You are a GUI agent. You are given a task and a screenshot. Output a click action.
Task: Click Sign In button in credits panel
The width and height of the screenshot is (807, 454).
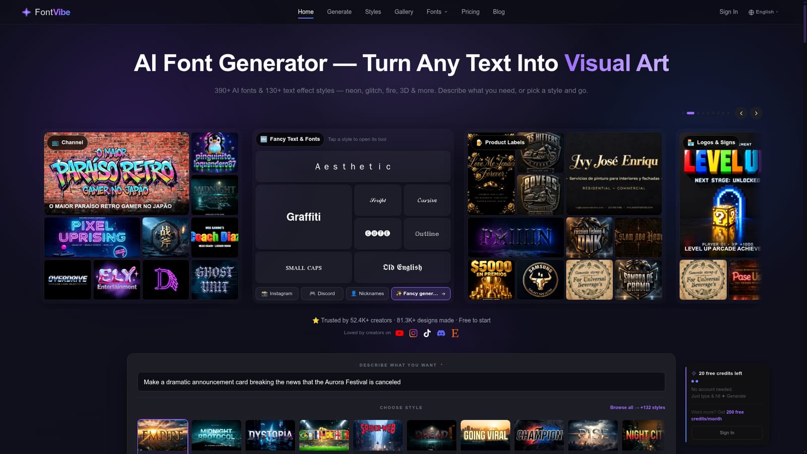pos(727,433)
